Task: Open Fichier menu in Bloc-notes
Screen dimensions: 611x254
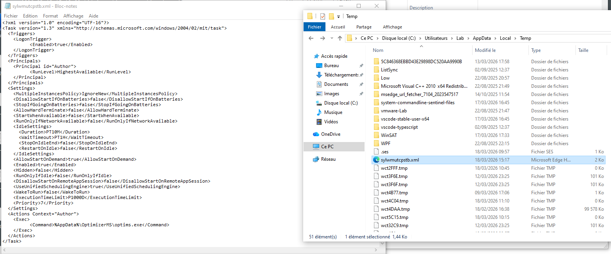Action: tap(11, 16)
